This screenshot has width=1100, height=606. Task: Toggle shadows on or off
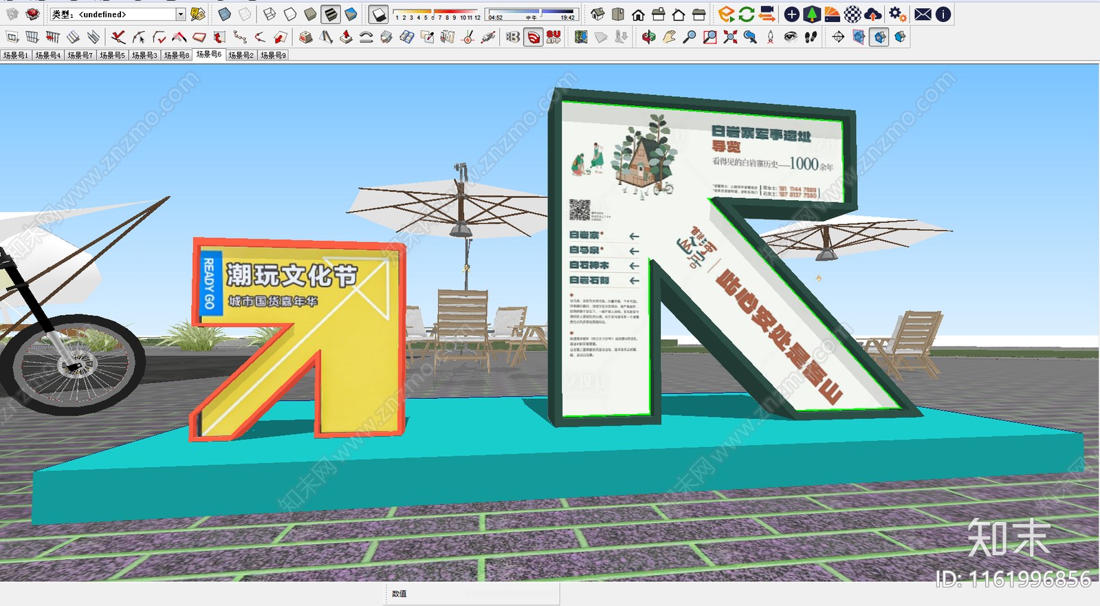(378, 14)
